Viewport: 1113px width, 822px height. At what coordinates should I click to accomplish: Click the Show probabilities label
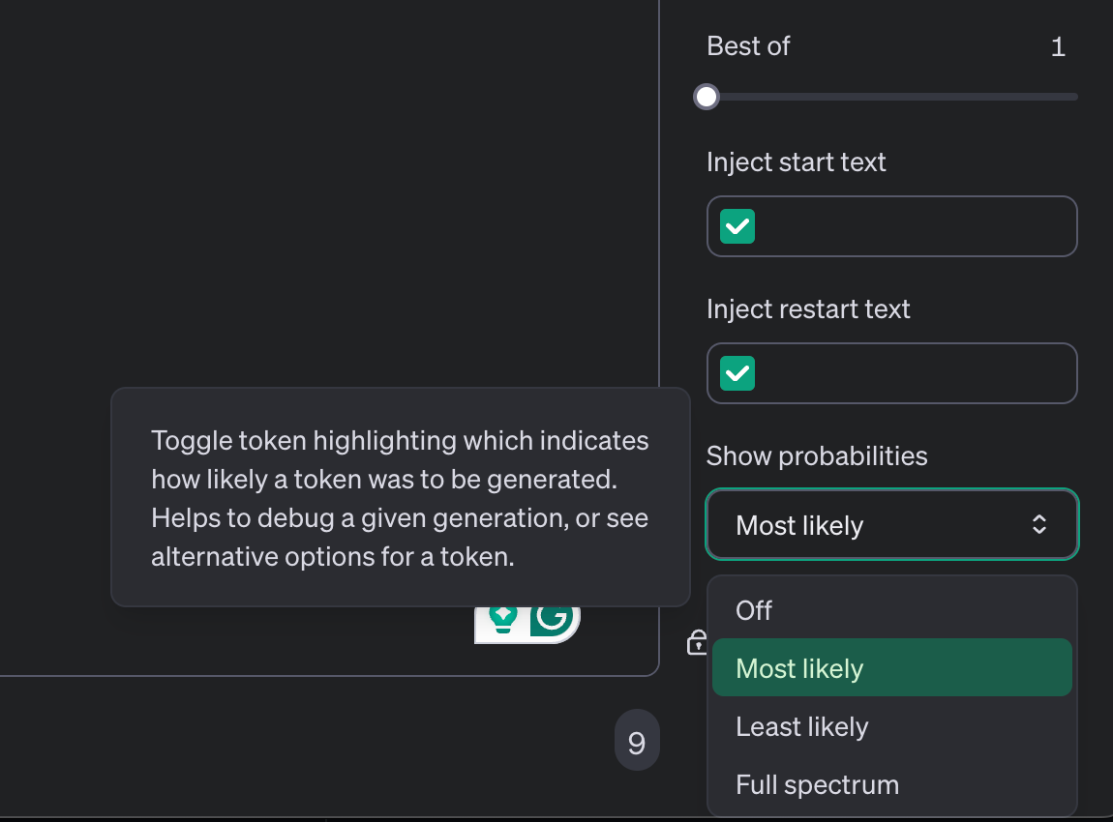[817, 456]
